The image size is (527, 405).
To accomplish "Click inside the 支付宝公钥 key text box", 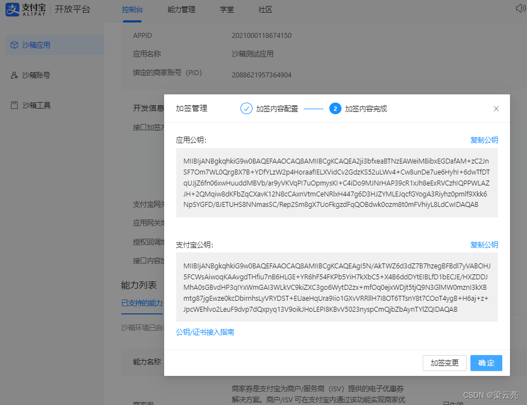I will click(x=337, y=287).
